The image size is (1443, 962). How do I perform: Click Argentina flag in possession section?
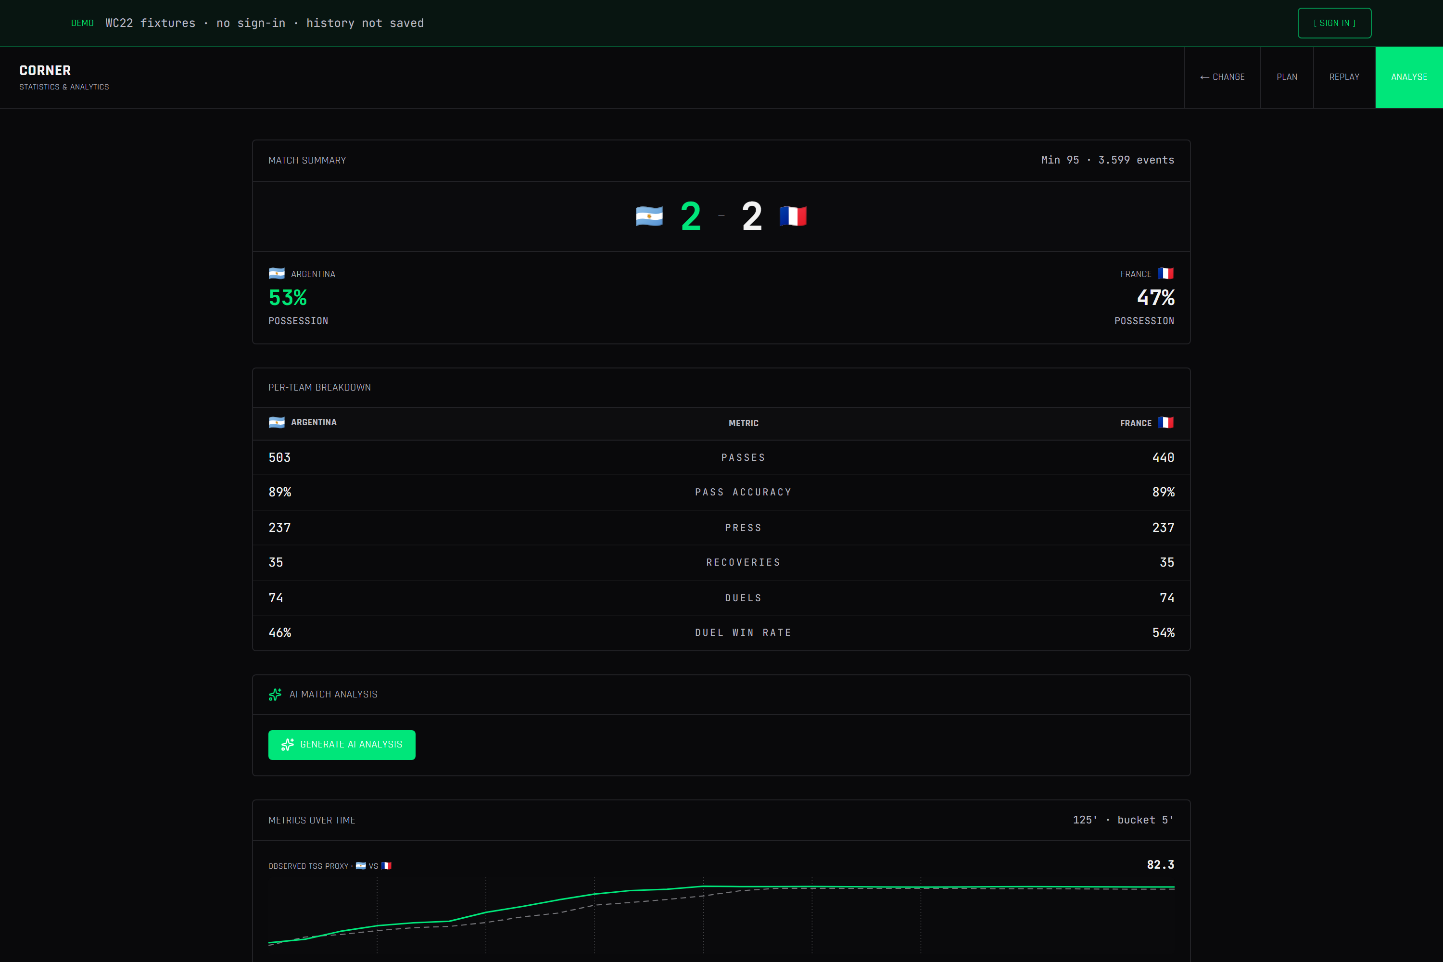[277, 274]
